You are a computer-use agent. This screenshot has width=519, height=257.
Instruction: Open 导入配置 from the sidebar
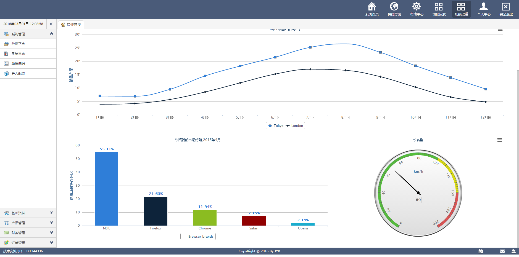pos(18,74)
